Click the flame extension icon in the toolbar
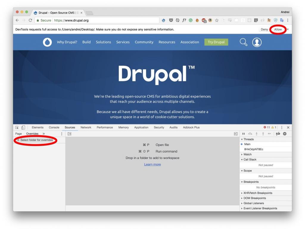Screen dimensions: 305x230 coord(197,20)
